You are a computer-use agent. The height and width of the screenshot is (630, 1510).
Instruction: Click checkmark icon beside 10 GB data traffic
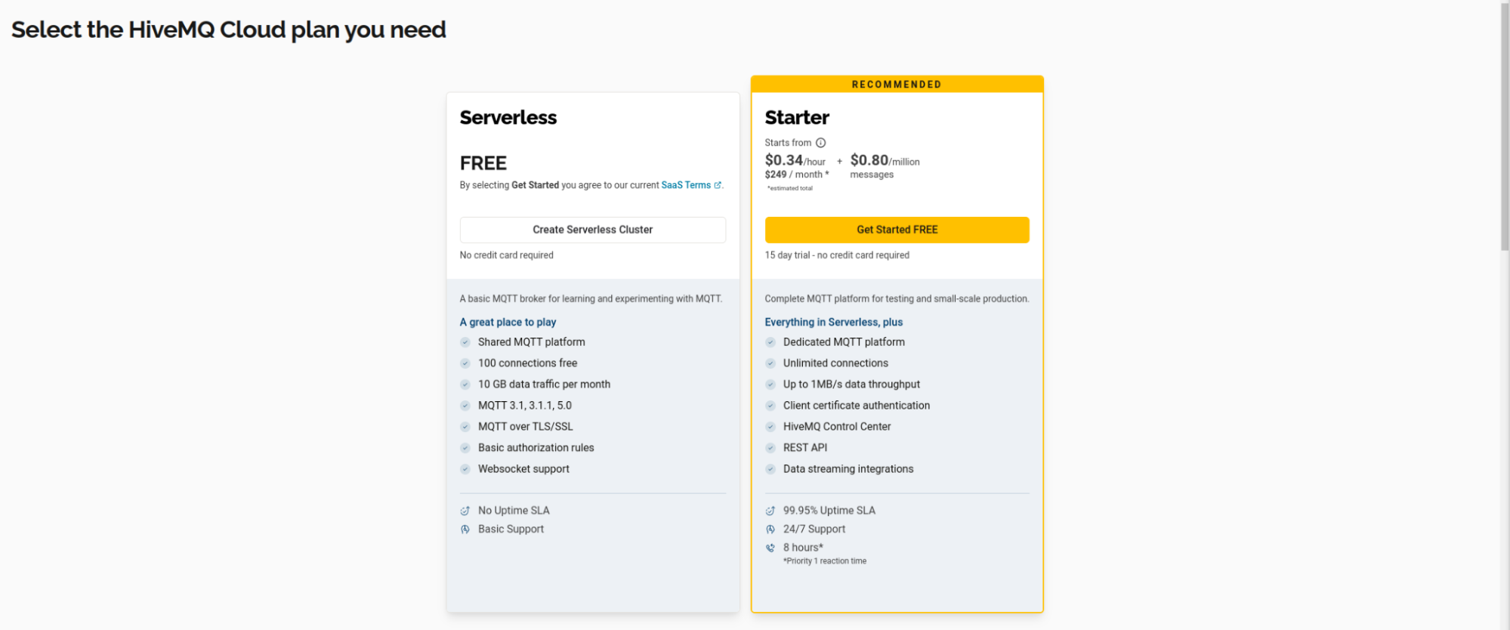tap(465, 384)
